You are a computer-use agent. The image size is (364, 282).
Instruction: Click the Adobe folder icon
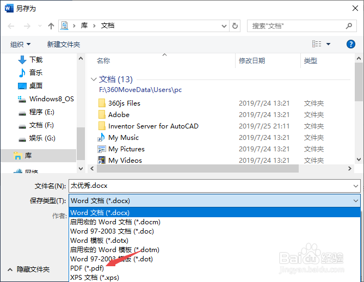(102, 114)
